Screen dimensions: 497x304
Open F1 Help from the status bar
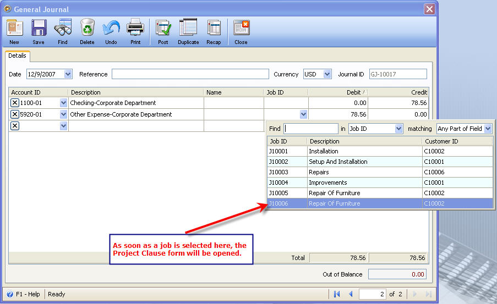(24, 294)
